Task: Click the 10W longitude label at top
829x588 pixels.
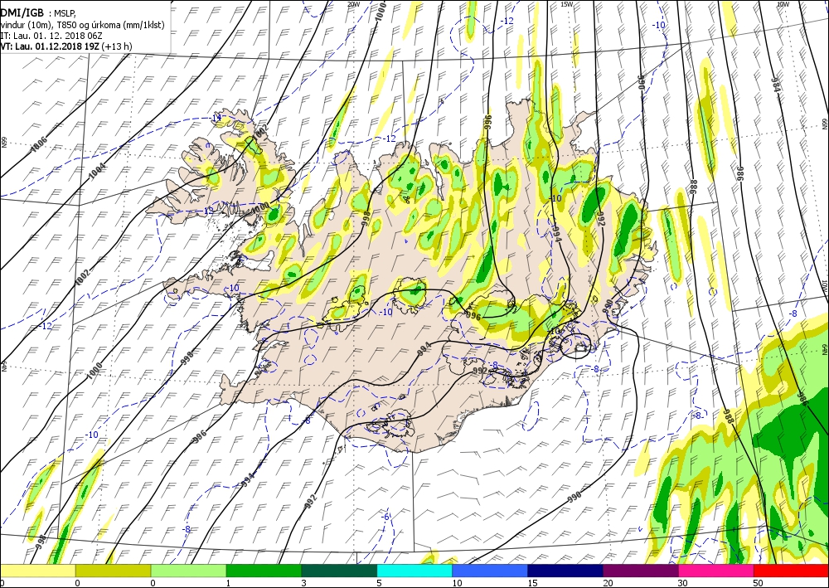Action: tap(783, 4)
